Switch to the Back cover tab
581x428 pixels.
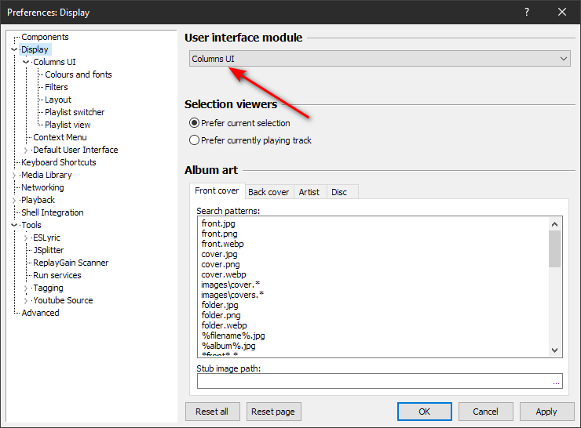coord(269,192)
